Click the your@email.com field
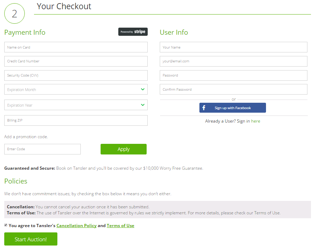This screenshot has width=317, height=248. coord(233,61)
